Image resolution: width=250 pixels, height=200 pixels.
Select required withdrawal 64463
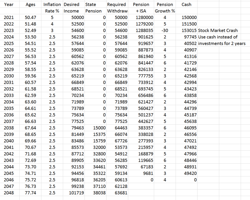(x=117, y=128)
